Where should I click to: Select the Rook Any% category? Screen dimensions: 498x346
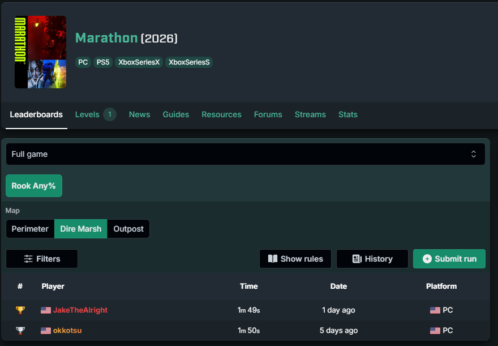(x=33, y=186)
